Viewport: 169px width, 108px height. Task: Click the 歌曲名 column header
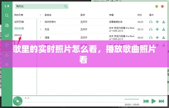tap(48, 15)
